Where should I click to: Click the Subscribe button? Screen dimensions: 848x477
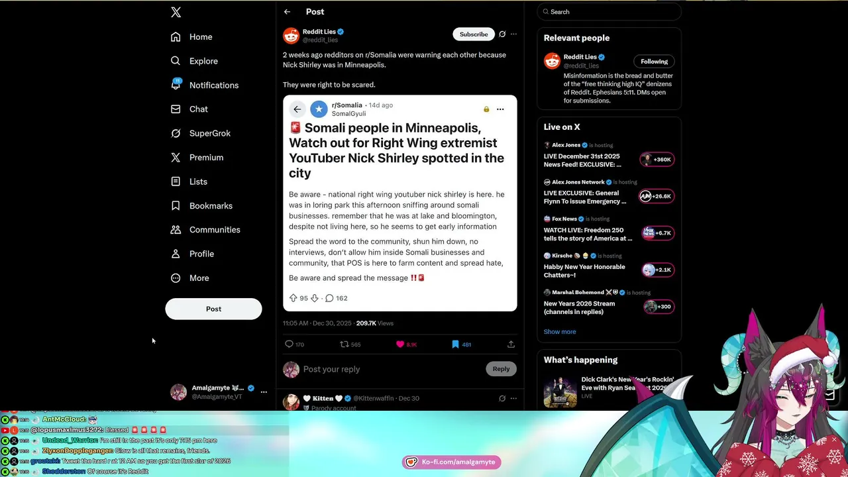pyautogui.click(x=474, y=34)
